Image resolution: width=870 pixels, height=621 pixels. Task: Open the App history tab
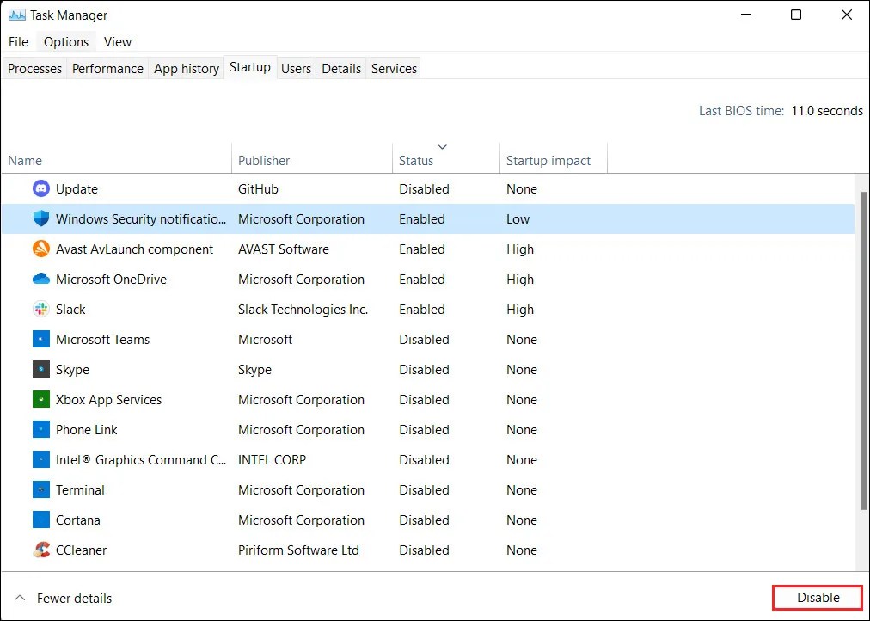click(186, 68)
